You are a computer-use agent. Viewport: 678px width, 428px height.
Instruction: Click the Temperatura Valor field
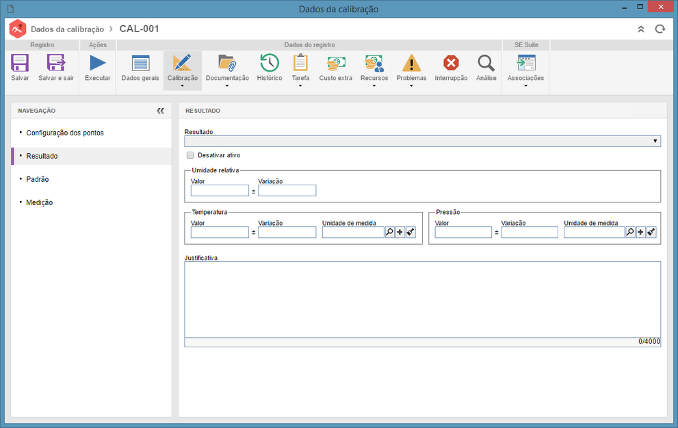pyautogui.click(x=220, y=232)
